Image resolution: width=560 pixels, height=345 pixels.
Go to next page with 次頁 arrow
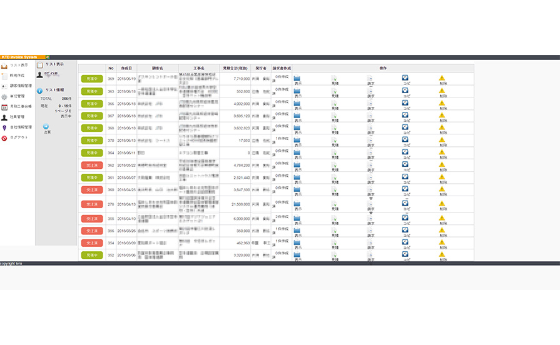[x=46, y=126]
